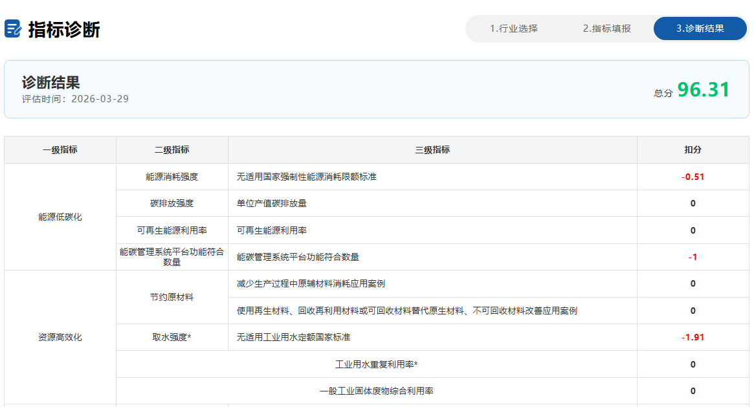Go to the 2.指标填报 step
The width and height of the screenshot is (754, 407).
(606, 28)
